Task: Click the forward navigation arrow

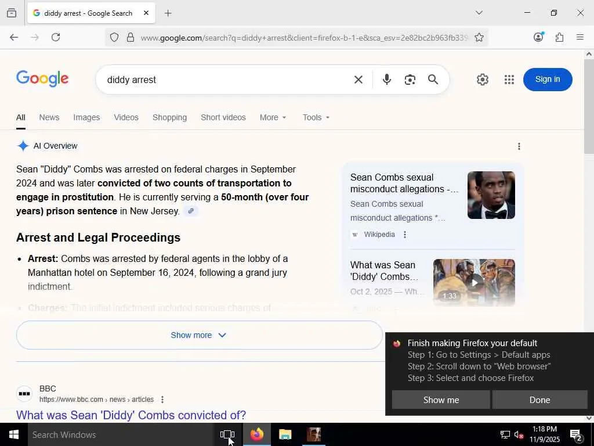Action: (35, 37)
